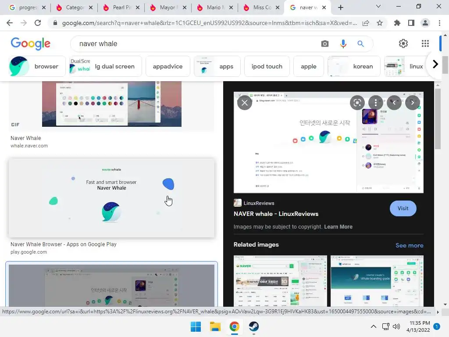Close the 'Miss Co' tab
The height and width of the screenshot is (337, 449).
pos(278,7)
